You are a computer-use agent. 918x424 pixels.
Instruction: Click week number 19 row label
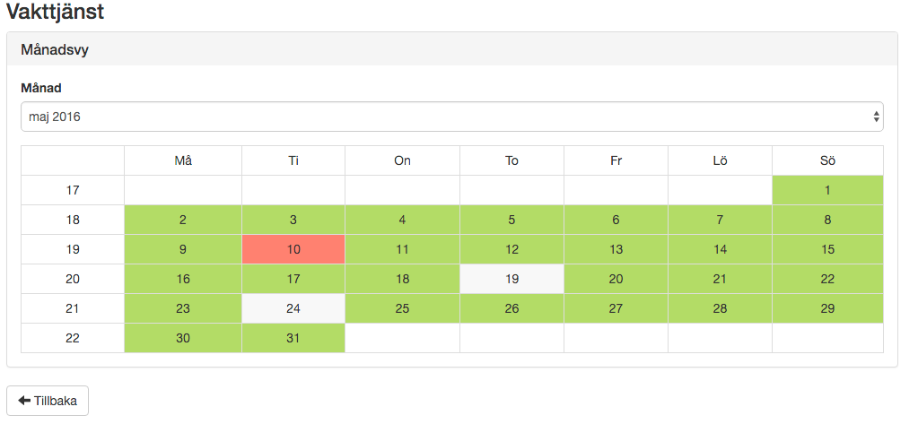point(73,249)
